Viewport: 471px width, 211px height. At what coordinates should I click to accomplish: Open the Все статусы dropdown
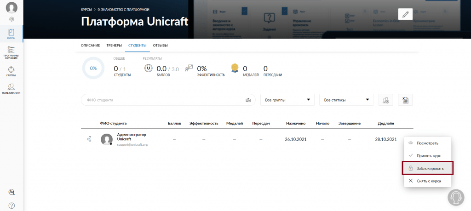[346, 100]
